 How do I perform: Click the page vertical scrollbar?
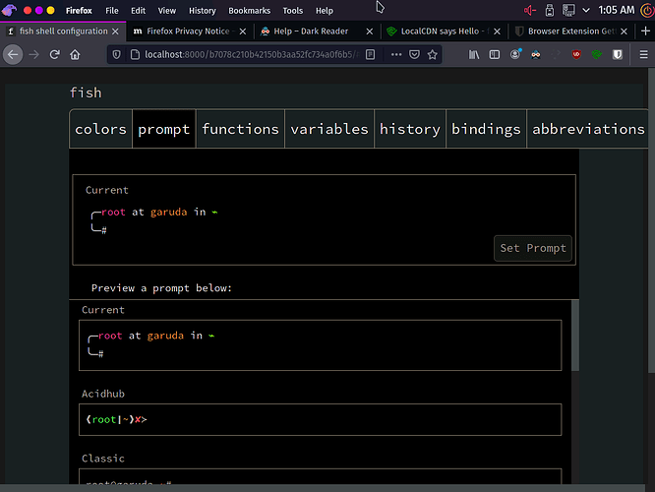[x=651, y=220]
